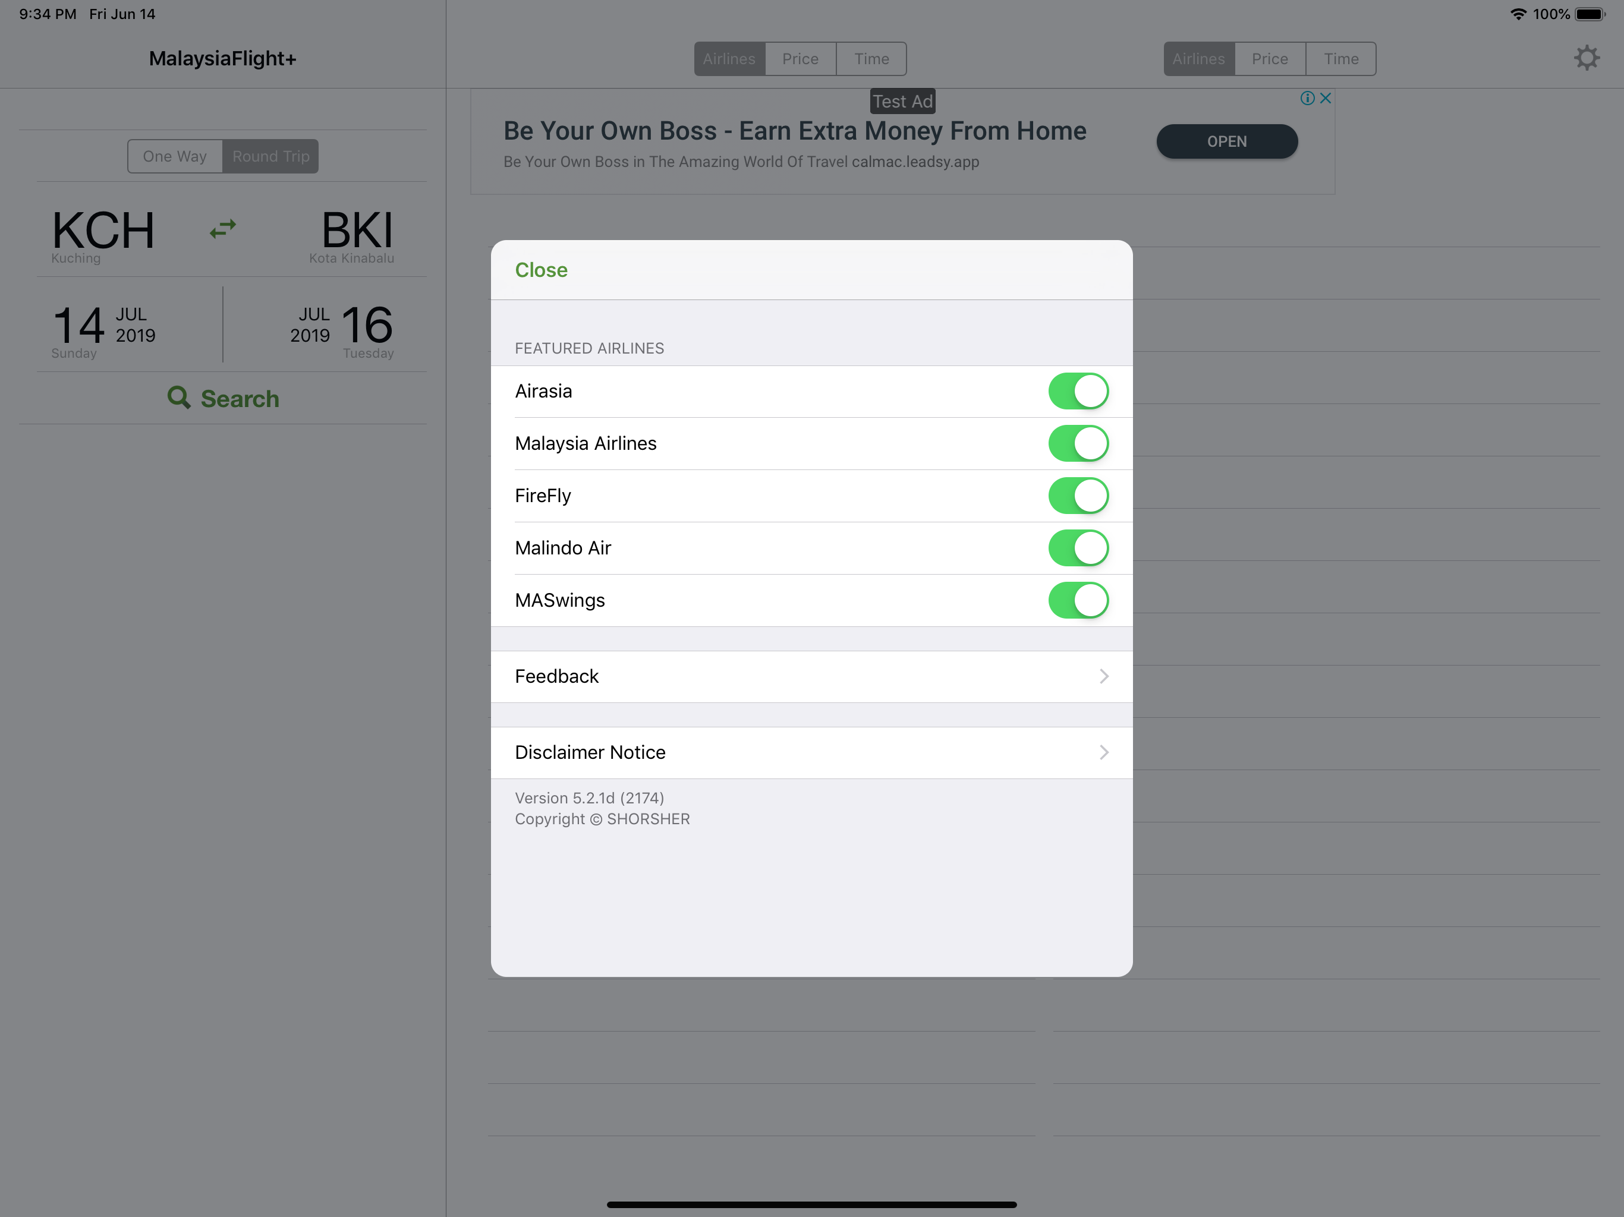
Task: Swap origin and destination airports
Action: [x=222, y=229]
